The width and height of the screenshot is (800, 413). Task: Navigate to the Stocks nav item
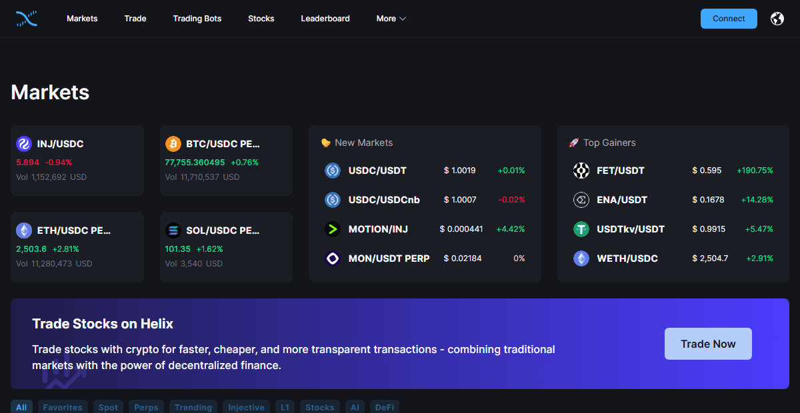[261, 19]
